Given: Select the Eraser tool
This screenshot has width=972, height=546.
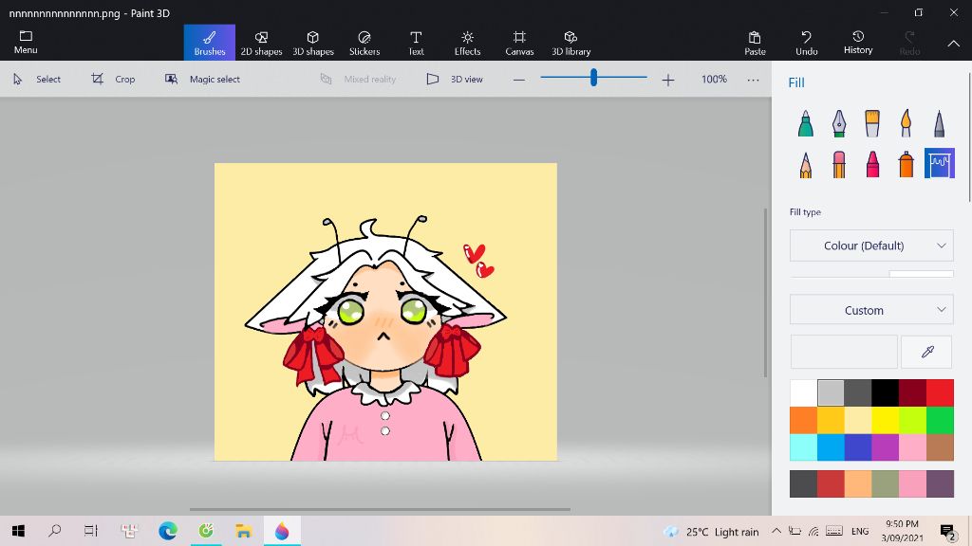Looking at the screenshot, I should (839, 164).
